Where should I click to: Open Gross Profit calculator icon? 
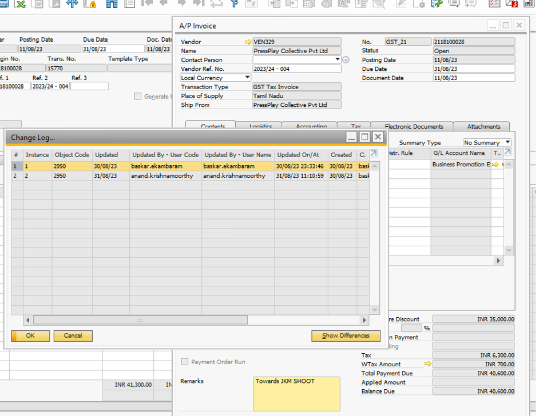coord(310,4)
